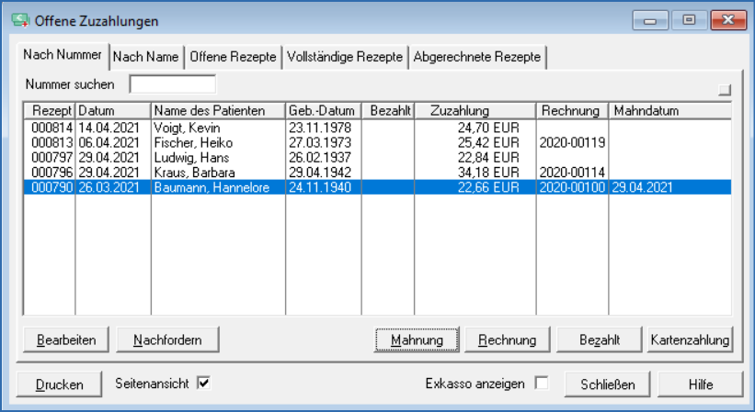This screenshot has height=412, width=755.
Task: Open the Offene Rezepte tab
Action: [233, 57]
